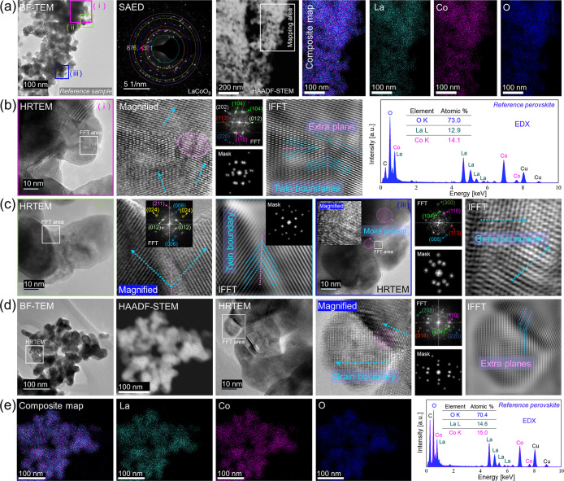Click the magenta '(i)' region label in panel (a)
The height and width of the screenshot is (481, 564).
point(99,7)
